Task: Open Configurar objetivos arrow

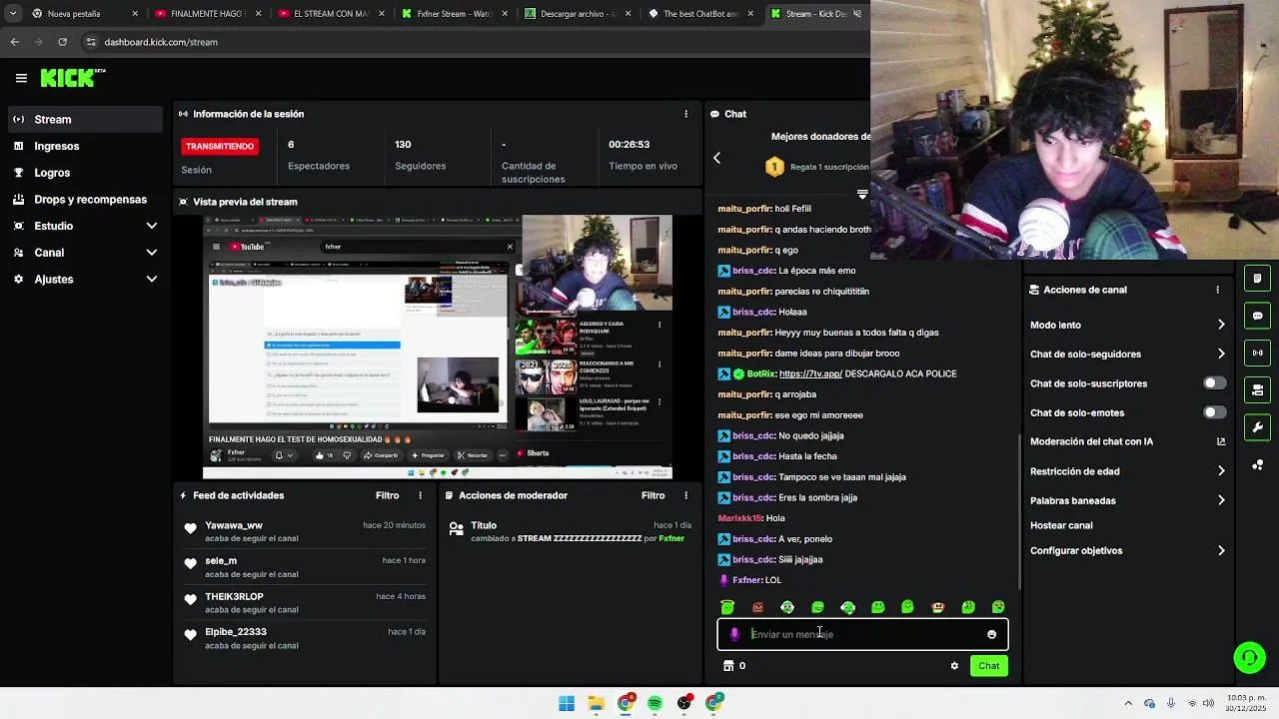Action: (x=1221, y=550)
